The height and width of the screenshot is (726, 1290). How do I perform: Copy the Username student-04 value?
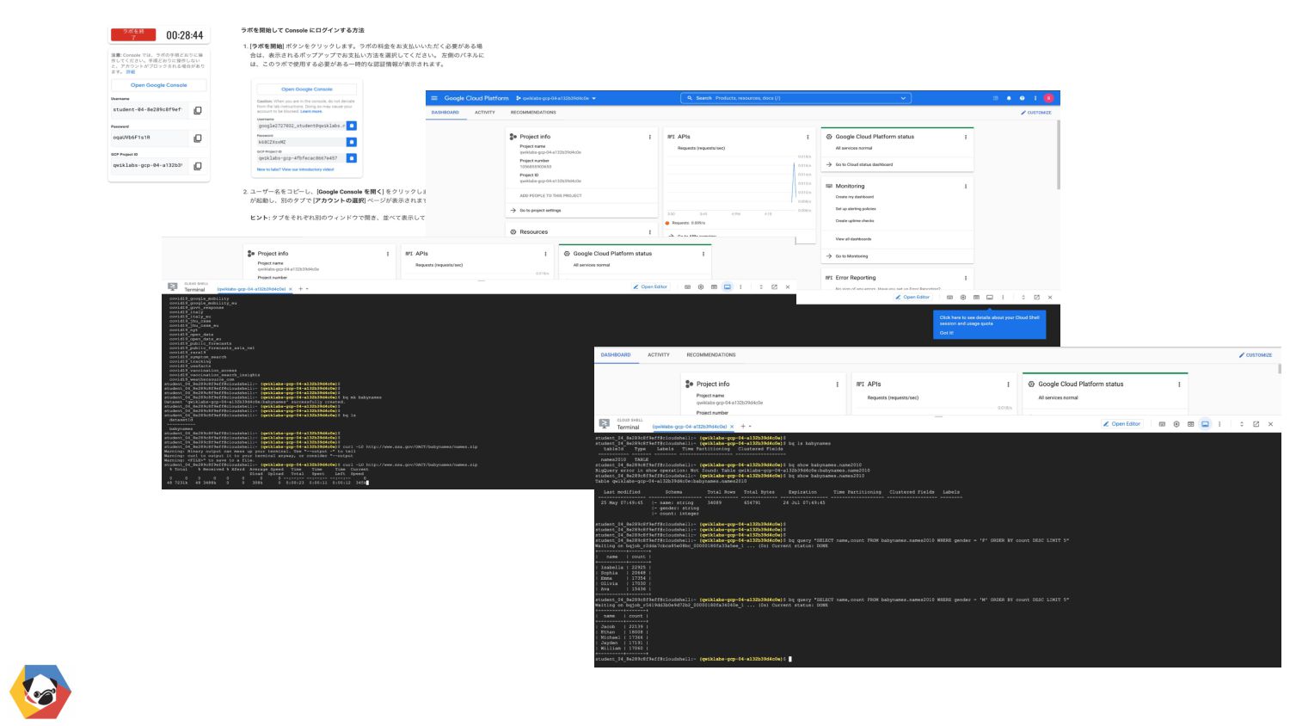point(197,110)
